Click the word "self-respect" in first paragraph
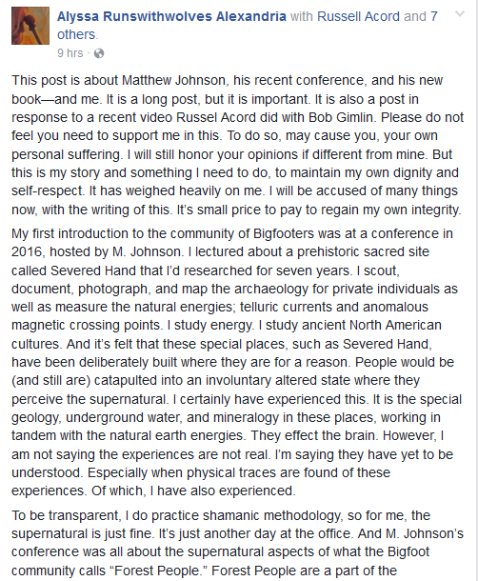The height and width of the screenshot is (581, 478). pos(48,190)
